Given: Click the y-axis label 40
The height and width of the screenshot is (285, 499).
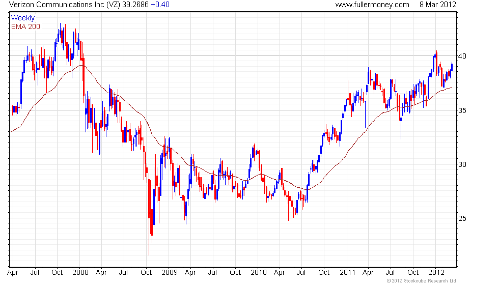Looking at the screenshot, I should pyautogui.click(x=462, y=56).
